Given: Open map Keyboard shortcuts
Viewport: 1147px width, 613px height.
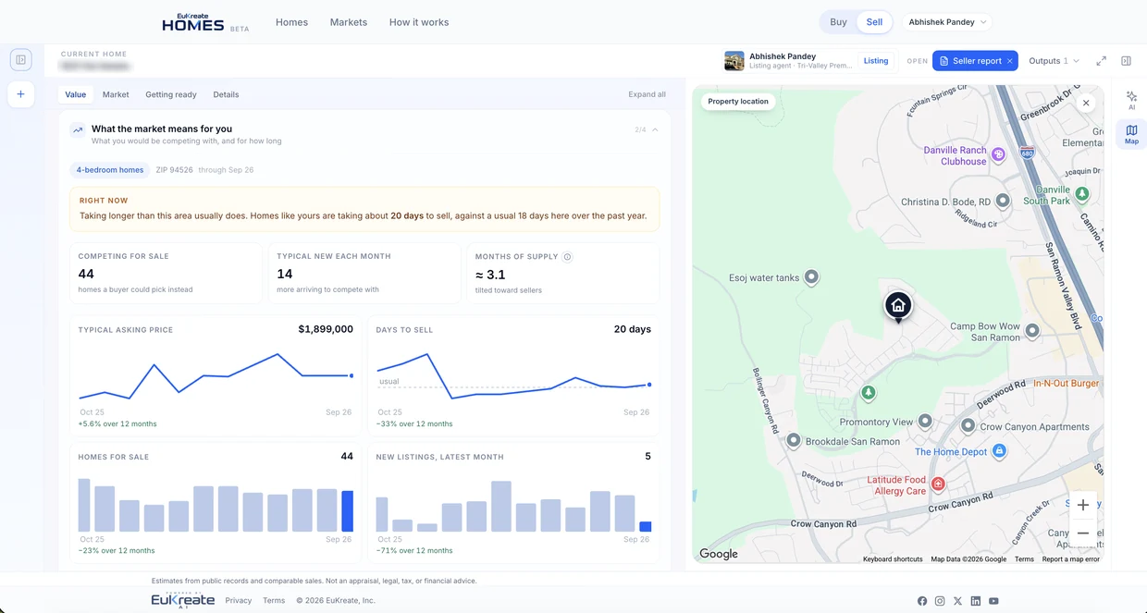Looking at the screenshot, I should pyautogui.click(x=893, y=559).
